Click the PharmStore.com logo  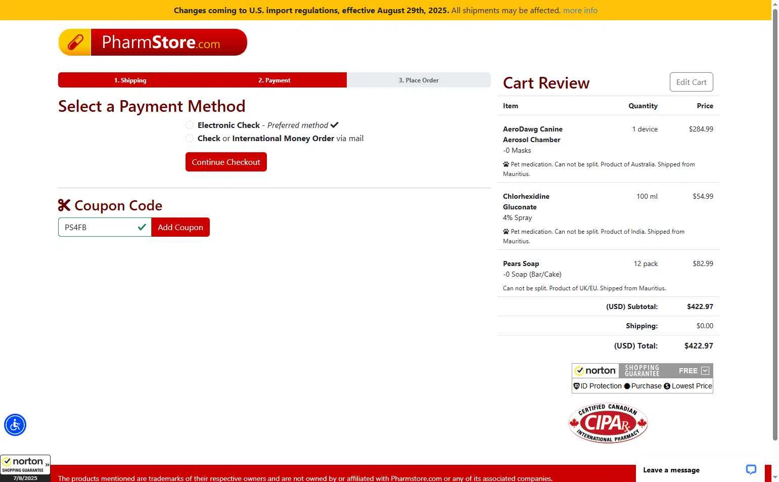[153, 42]
